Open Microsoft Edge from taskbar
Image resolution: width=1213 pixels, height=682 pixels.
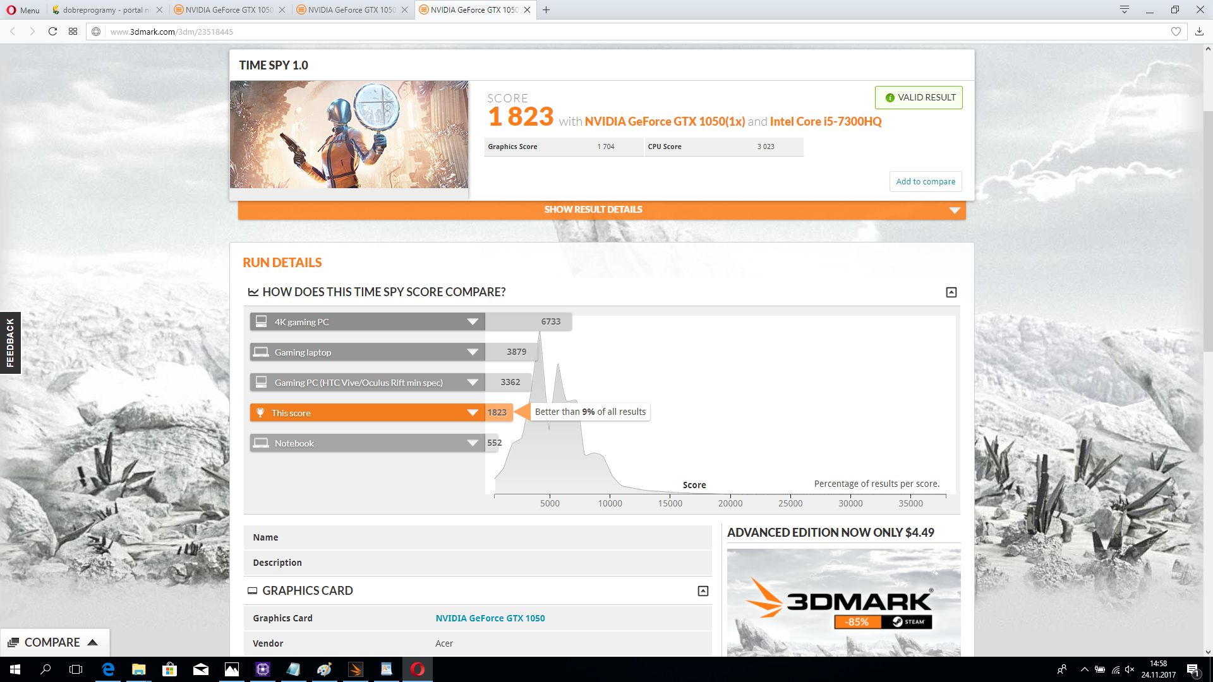point(108,669)
